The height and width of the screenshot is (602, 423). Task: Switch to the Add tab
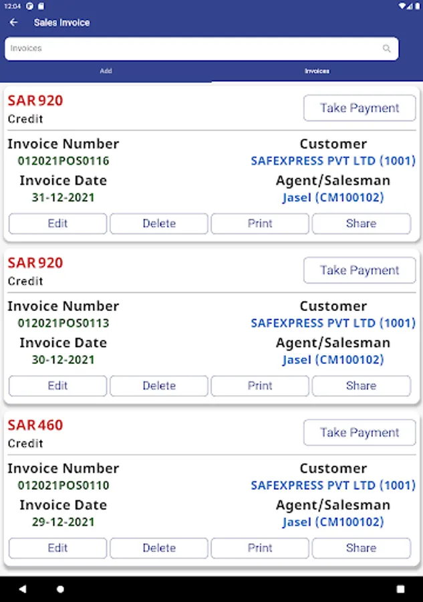point(106,71)
